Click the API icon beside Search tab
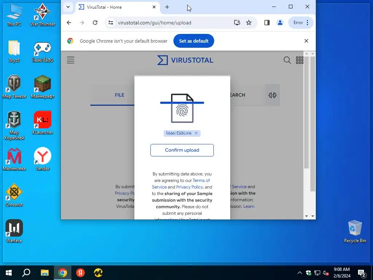The height and width of the screenshot is (280, 373). [272, 95]
